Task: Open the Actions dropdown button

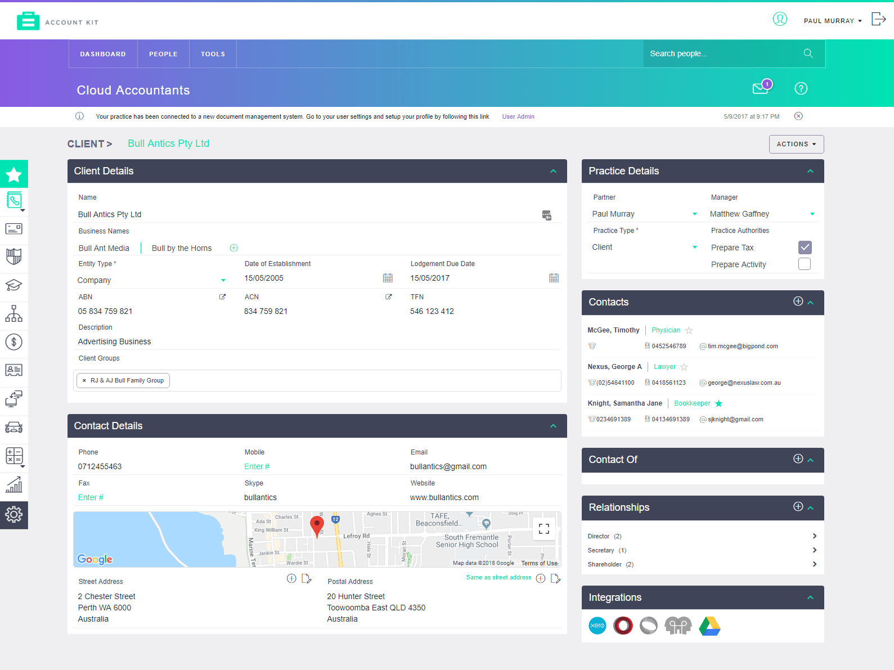Action: (796, 144)
